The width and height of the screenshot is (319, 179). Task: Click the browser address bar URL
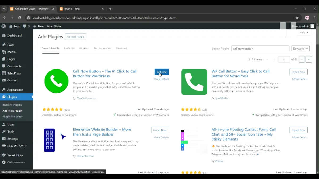pyautogui.click(x=104, y=18)
